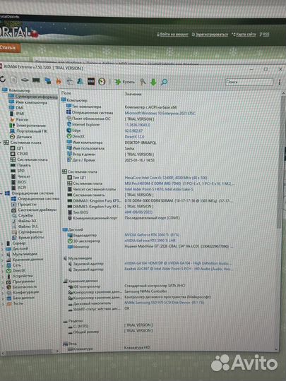Launch the disk benchmark drive icon

(25, 80)
